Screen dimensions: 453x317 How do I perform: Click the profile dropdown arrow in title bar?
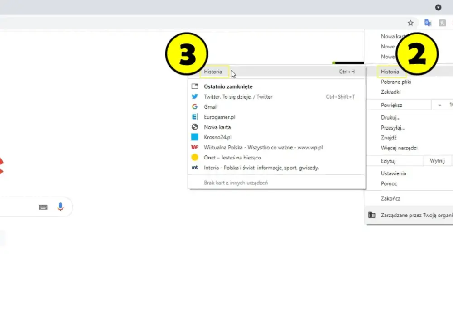438,7
